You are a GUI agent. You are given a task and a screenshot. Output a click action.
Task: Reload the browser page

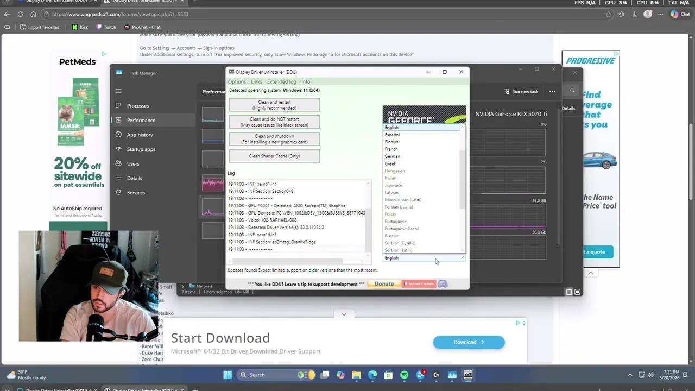pyautogui.click(x=20, y=14)
